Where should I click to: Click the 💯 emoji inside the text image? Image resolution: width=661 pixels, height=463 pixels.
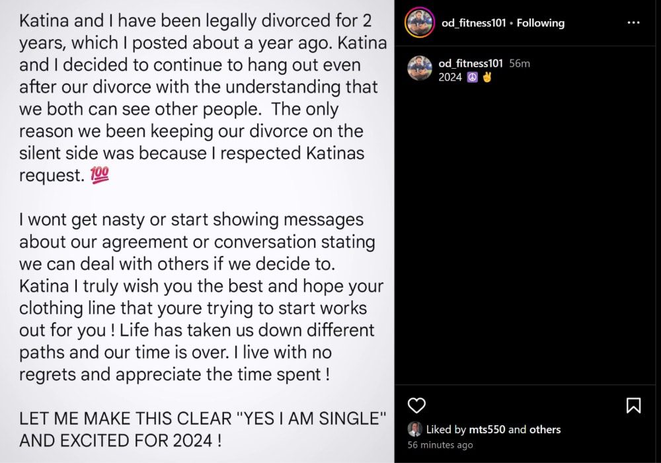click(99, 175)
